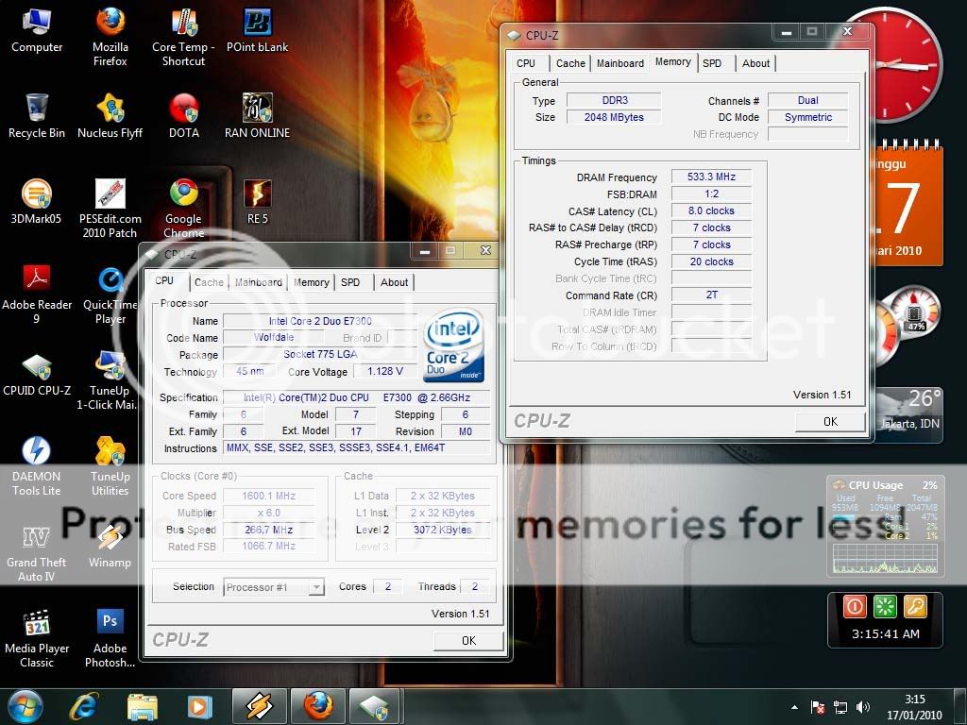967x725 pixels.
Task: Open Mainboard tab in Memory CPU-Z window
Action: [x=619, y=63]
